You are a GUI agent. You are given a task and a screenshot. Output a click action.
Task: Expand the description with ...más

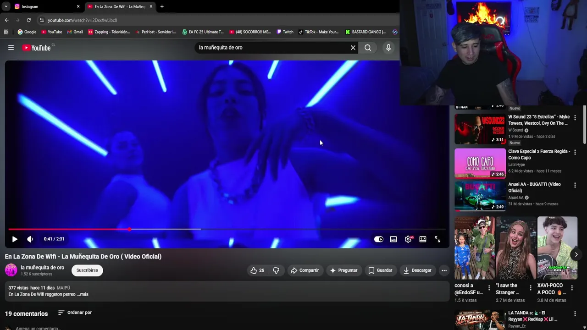click(x=82, y=294)
